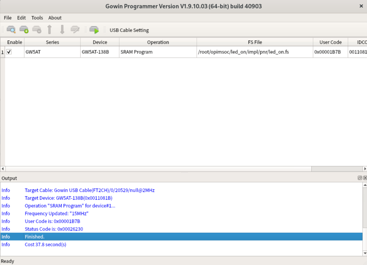The image size is (367, 265).
Task: Close the Output panel
Action: pos(365,178)
